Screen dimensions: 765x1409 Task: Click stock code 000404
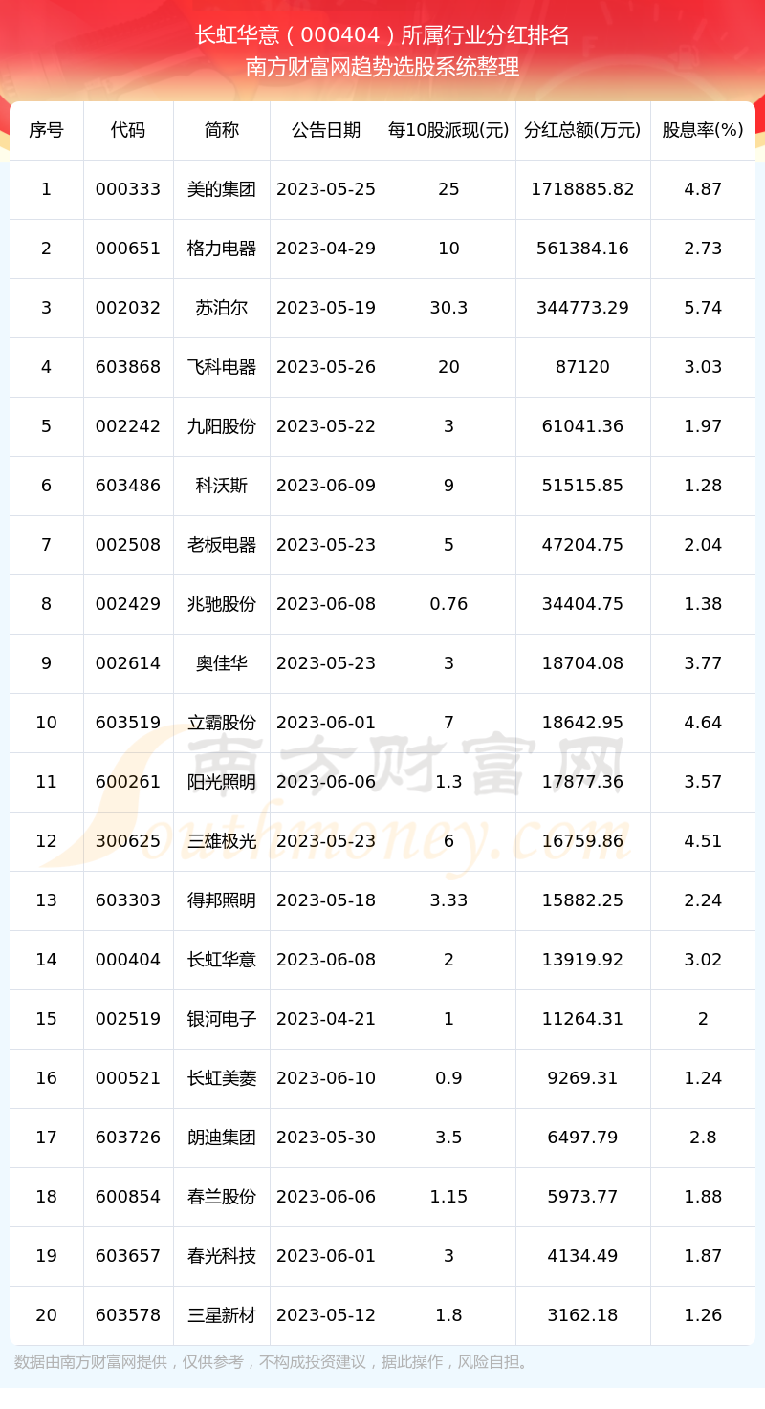[x=128, y=960]
